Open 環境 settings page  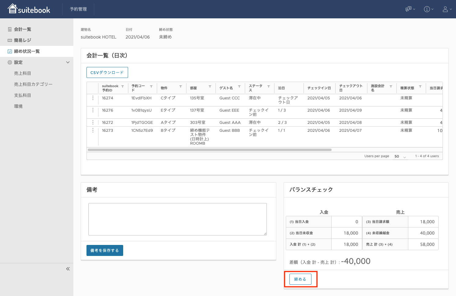tap(18, 106)
